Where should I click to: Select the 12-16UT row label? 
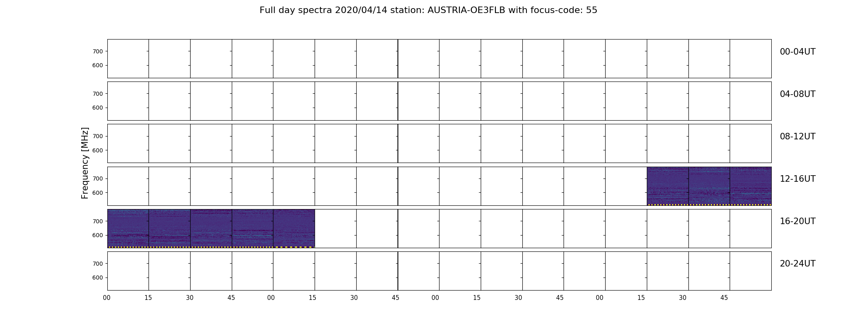tap(797, 179)
